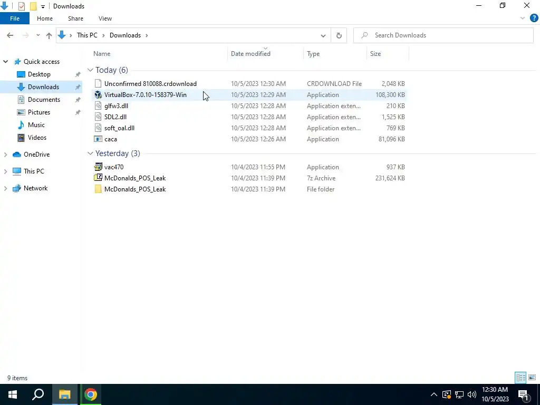Click the network tray icon
The width and height of the screenshot is (540, 405).
[459, 394]
